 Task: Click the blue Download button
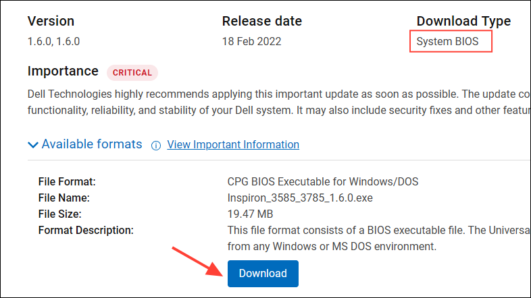tap(263, 273)
